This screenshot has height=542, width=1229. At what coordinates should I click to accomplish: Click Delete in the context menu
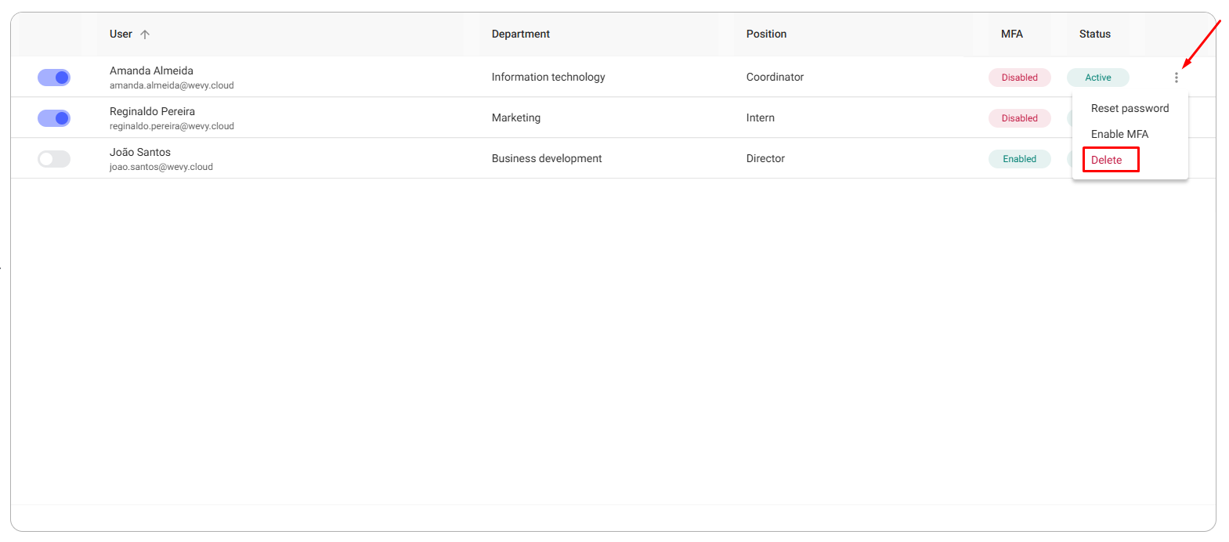tap(1106, 160)
